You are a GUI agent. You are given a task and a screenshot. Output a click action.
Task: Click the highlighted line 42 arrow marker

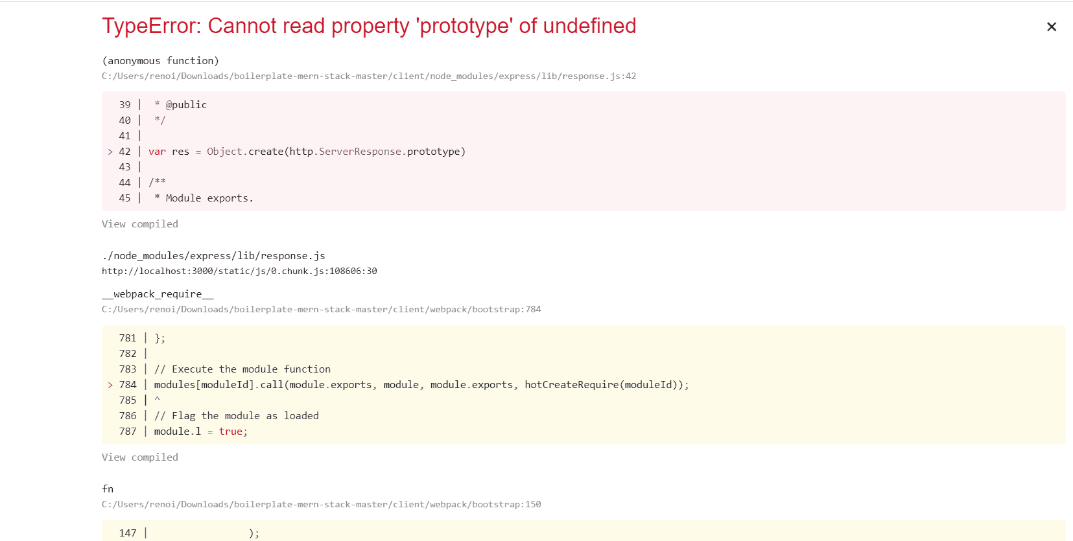[110, 152]
